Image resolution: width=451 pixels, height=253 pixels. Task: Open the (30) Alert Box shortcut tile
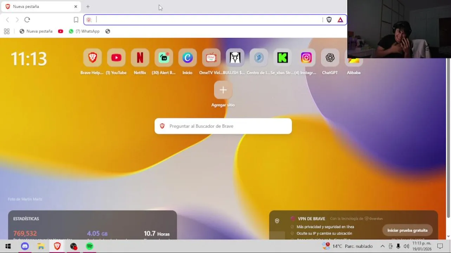(x=164, y=58)
